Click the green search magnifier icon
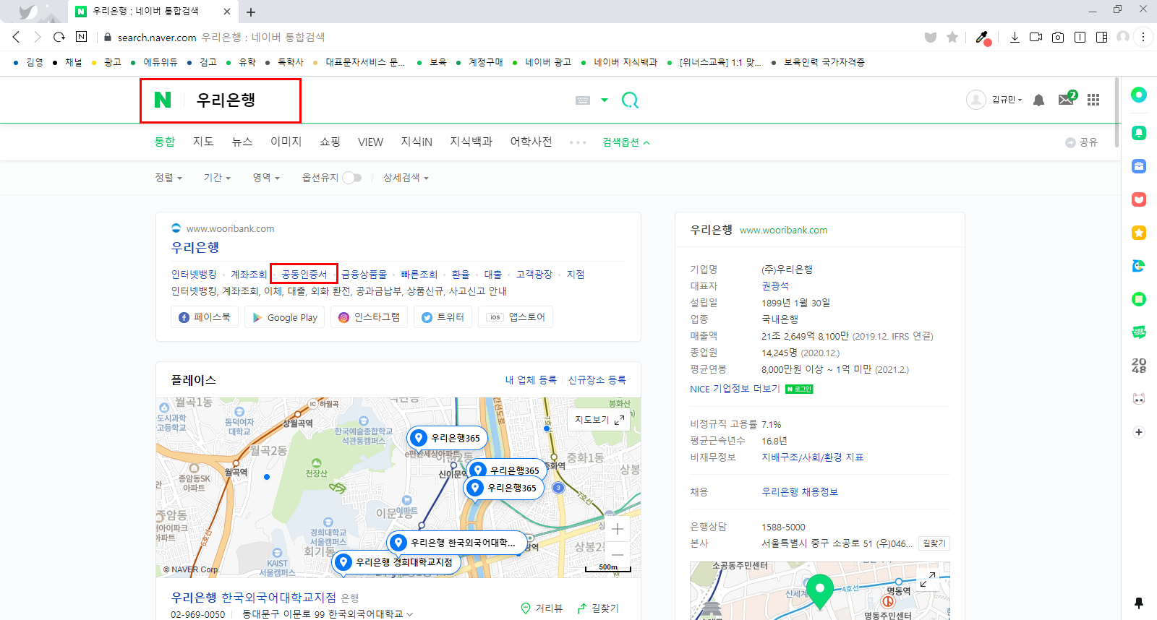1157x620 pixels. pos(630,100)
